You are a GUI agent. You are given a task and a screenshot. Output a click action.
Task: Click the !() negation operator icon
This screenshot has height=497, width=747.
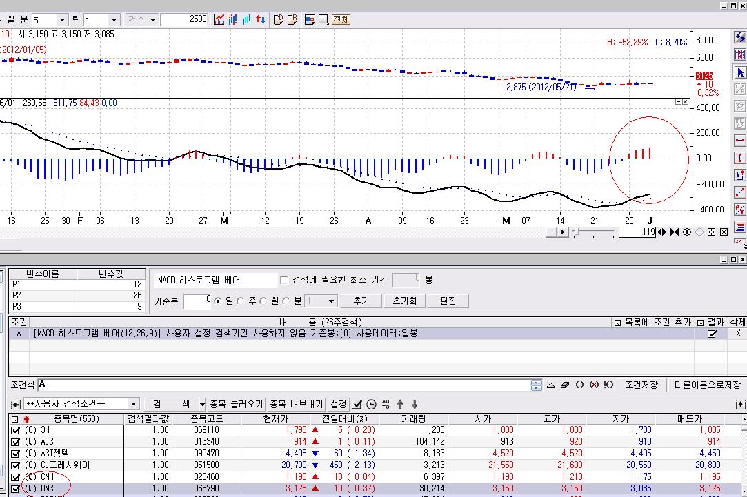click(608, 385)
